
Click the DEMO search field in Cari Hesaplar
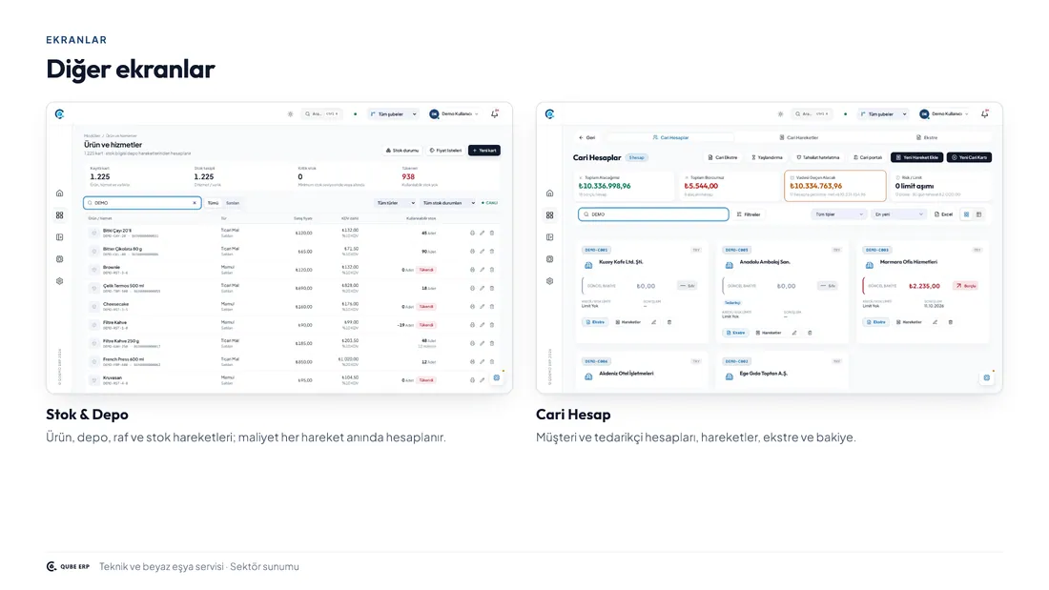(x=653, y=214)
